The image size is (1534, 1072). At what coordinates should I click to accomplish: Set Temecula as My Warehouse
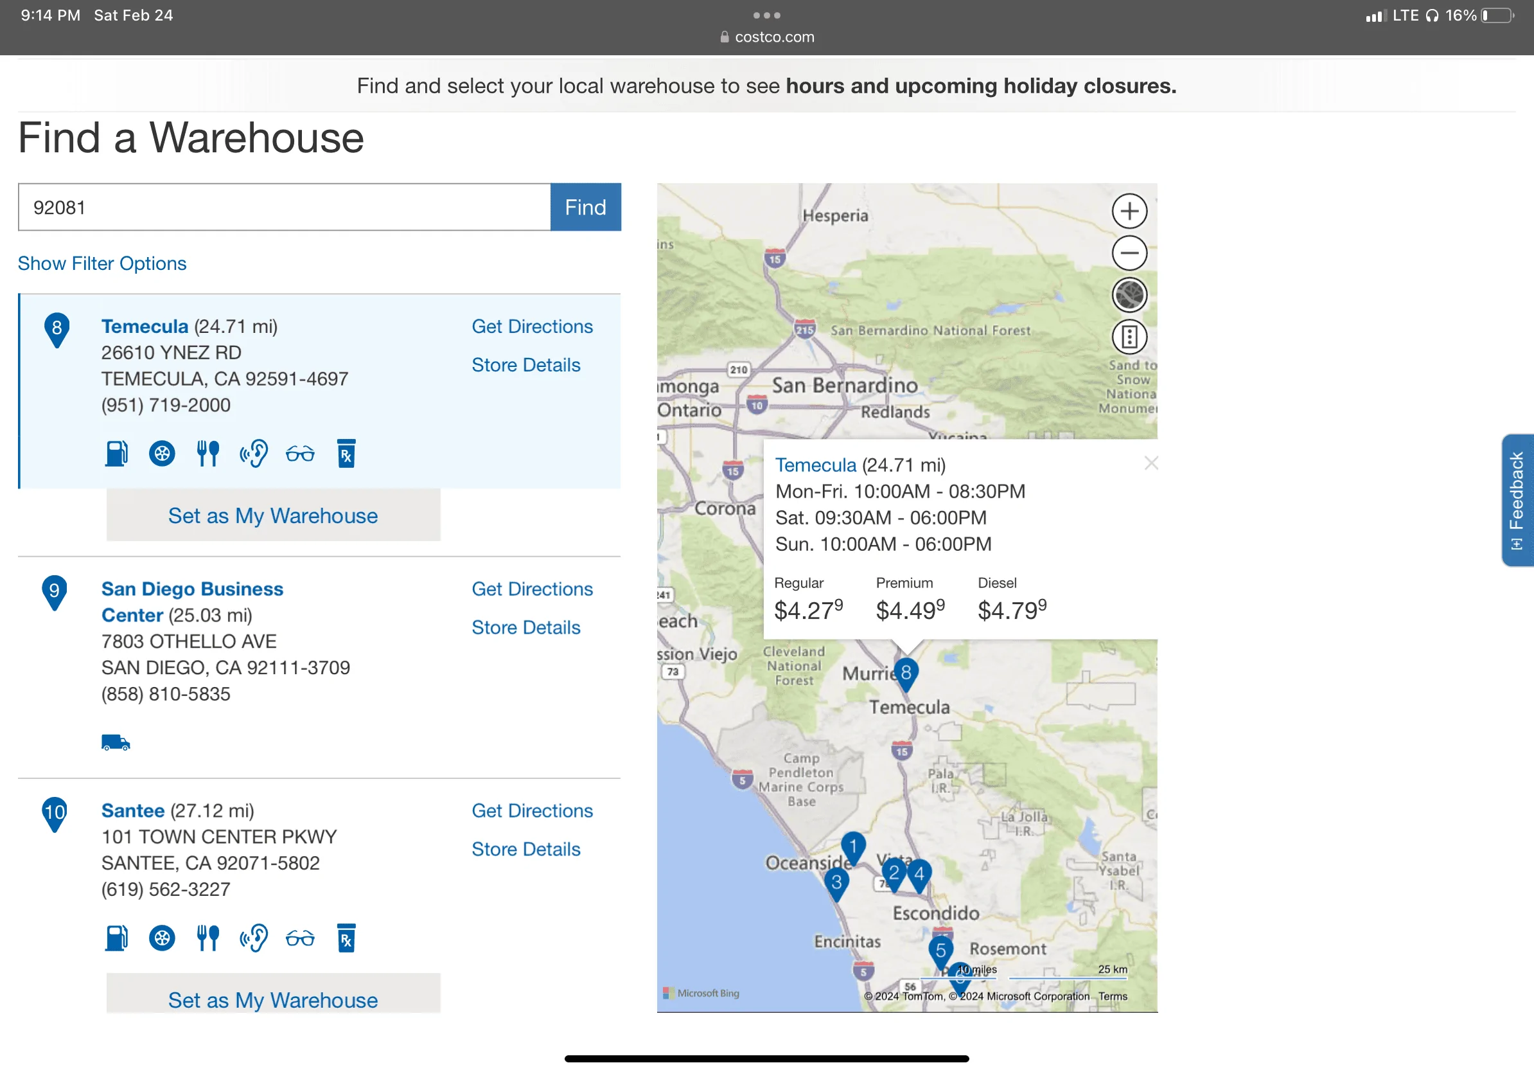273,515
